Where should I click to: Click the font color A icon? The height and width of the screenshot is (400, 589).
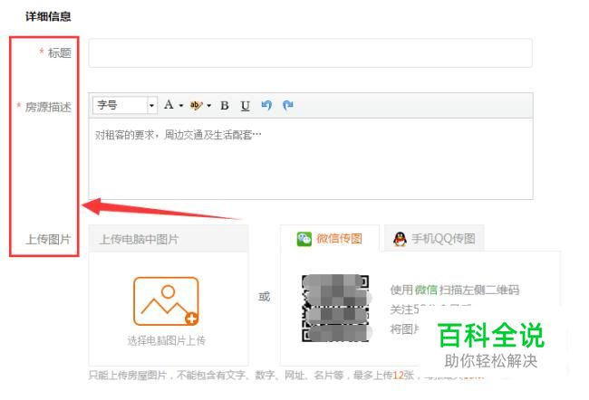coord(169,105)
